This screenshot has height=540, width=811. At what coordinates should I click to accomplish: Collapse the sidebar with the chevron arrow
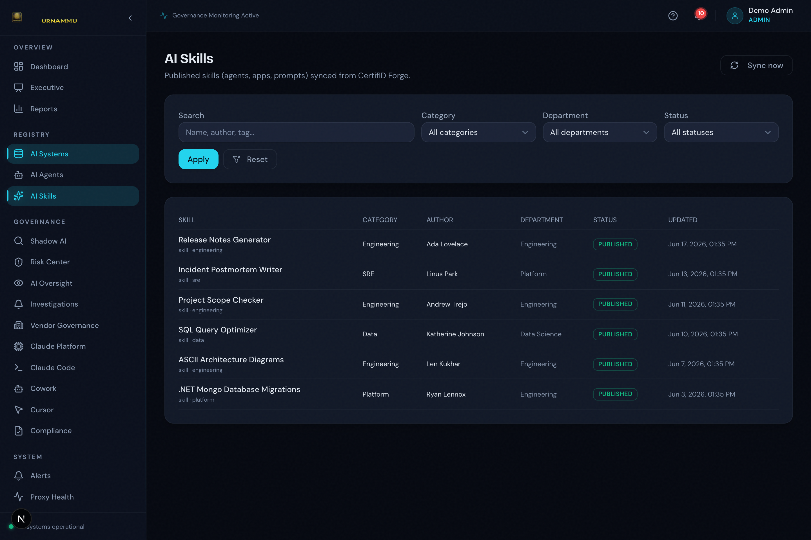point(130,18)
